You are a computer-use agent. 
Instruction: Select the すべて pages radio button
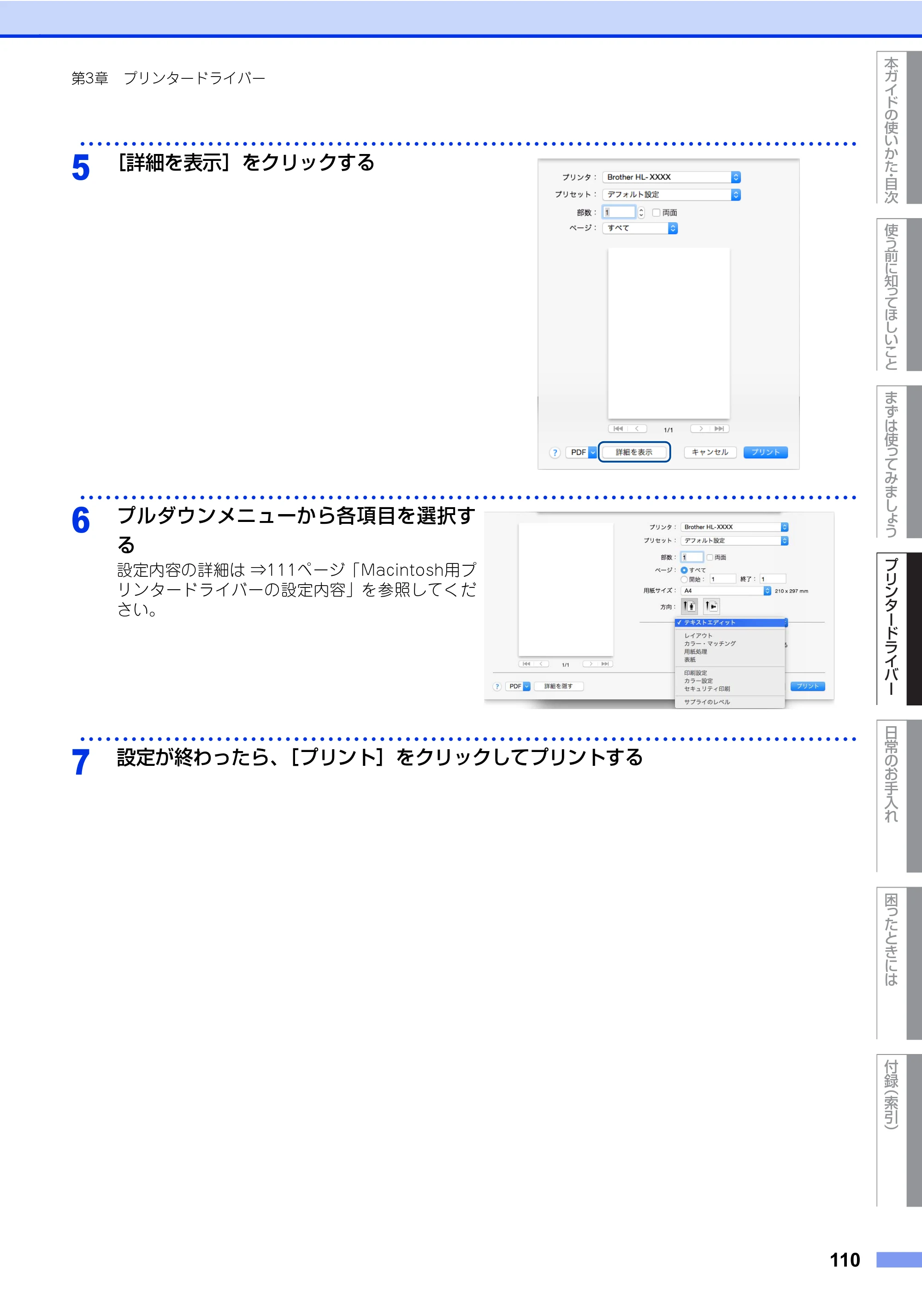(x=684, y=570)
